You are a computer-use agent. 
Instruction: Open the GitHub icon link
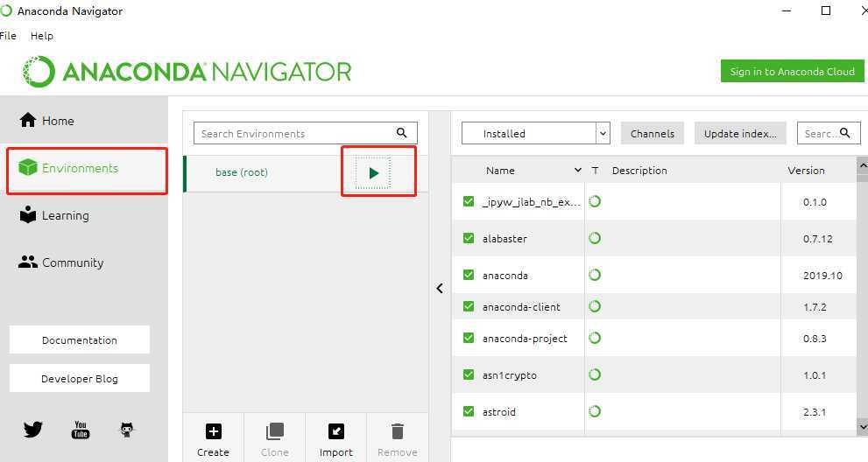[x=127, y=430]
